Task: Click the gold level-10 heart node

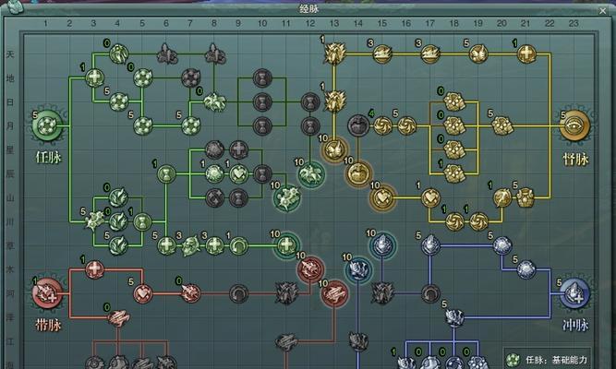Action: [382, 197]
